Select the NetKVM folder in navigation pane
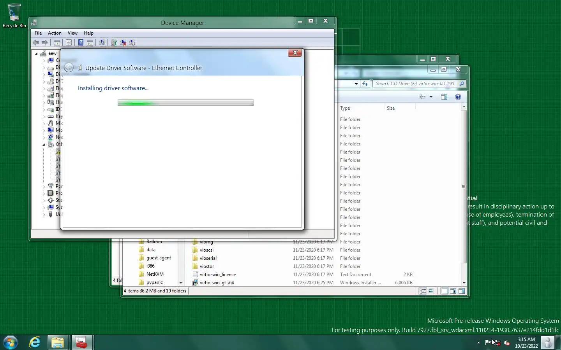Image resolution: width=561 pixels, height=350 pixels. coord(151,274)
